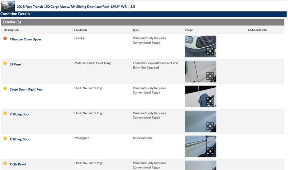Open the van thumbnail in the top-left corner
The width and height of the screenshot is (288, 170).
coord(8,6)
